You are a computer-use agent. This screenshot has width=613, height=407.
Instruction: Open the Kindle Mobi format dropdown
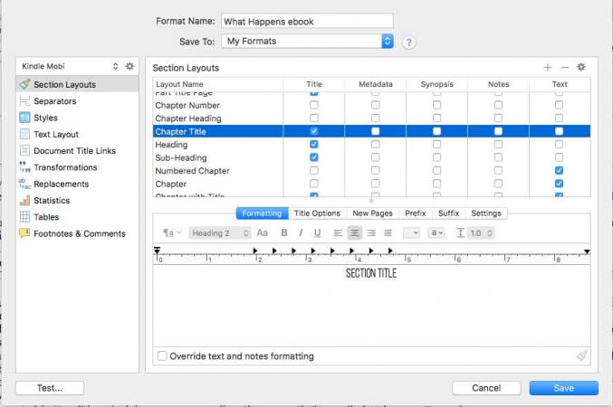coord(71,66)
